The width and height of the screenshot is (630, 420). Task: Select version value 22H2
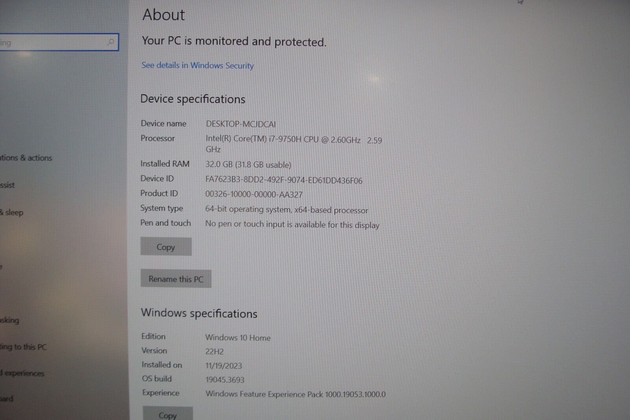[215, 351]
